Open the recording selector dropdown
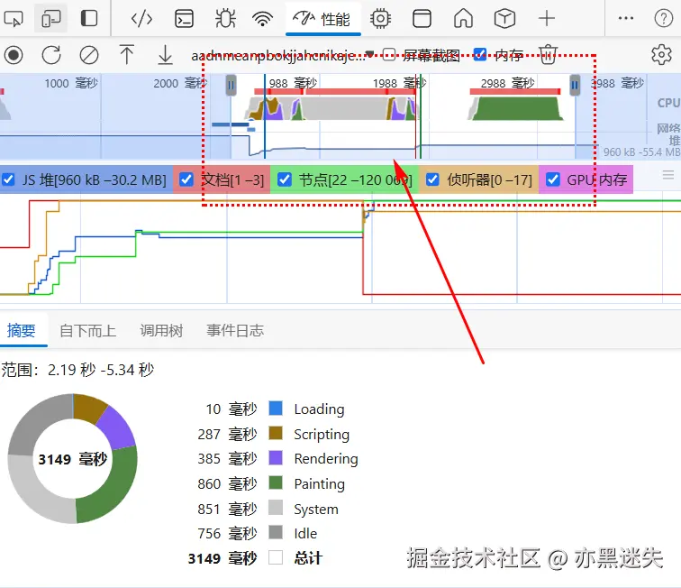The height and width of the screenshot is (588, 681). click(283, 56)
